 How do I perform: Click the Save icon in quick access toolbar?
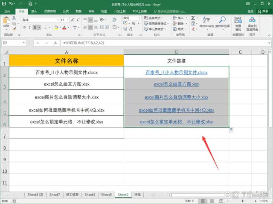4,3
